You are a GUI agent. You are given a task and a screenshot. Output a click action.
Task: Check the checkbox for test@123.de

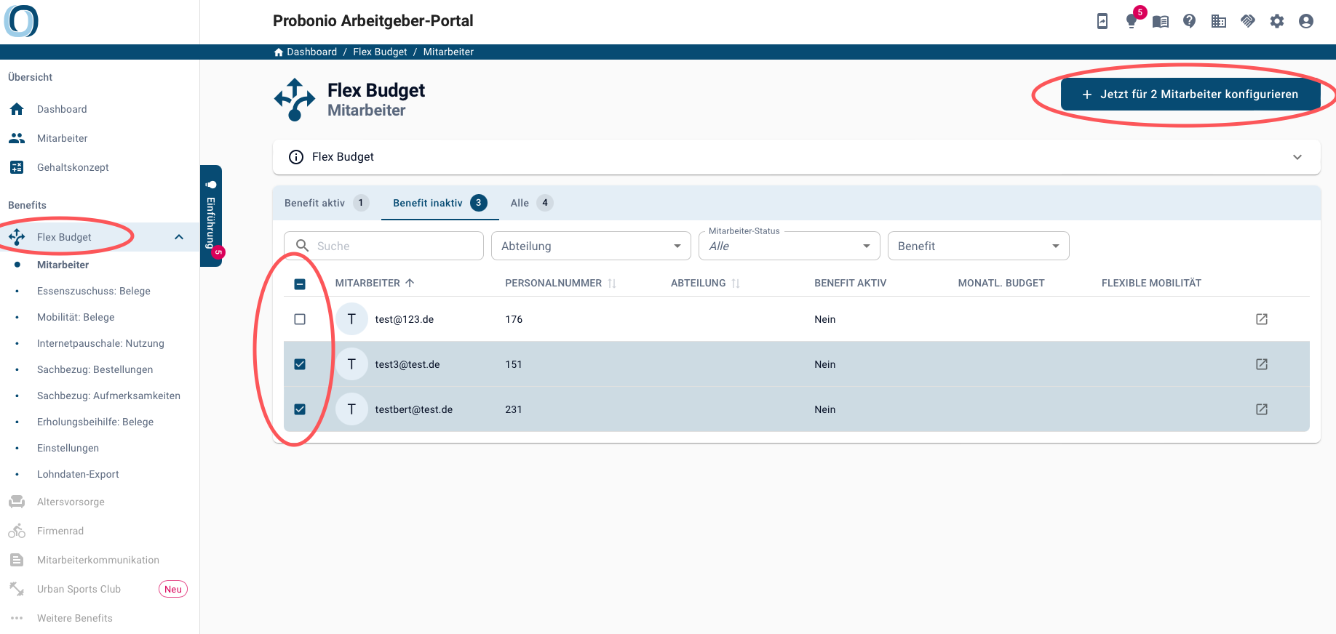pos(300,319)
